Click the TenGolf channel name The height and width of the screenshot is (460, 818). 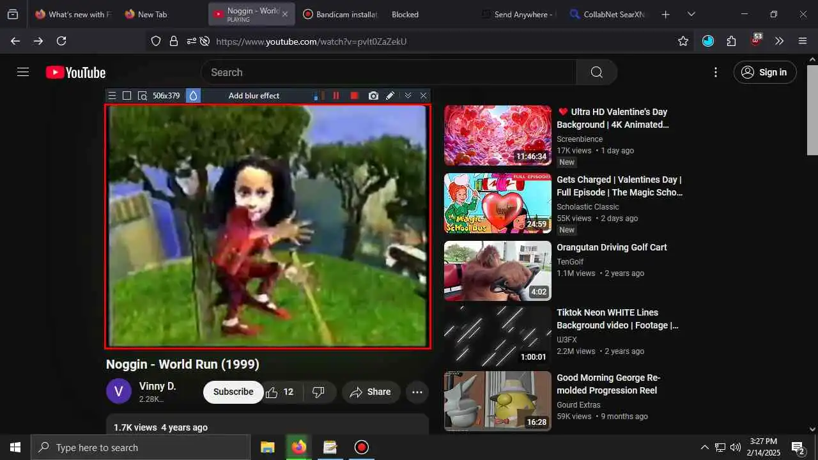point(570,261)
